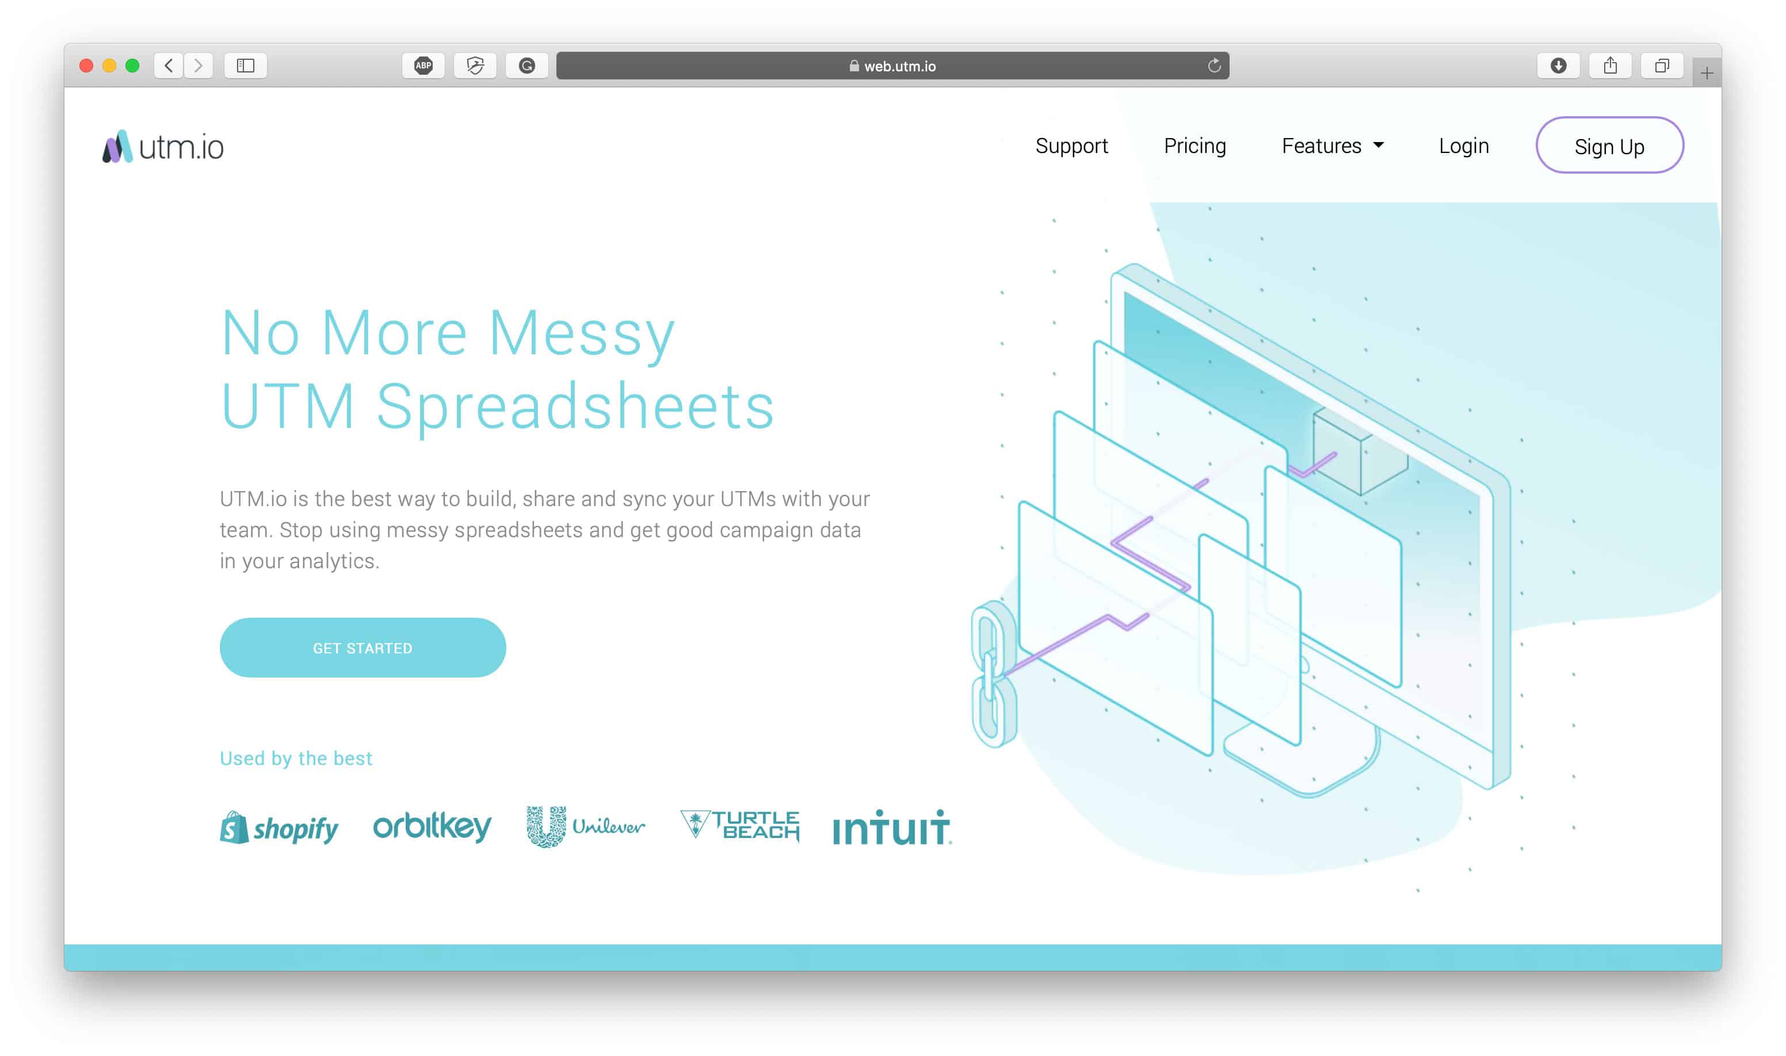The image size is (1786, 1056).
Task: Click the Grammarly browser extension icon
Action: pos(527,66)
